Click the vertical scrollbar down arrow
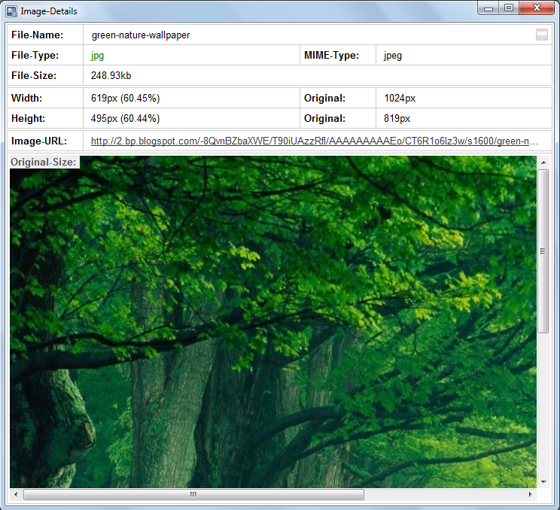 543,481
